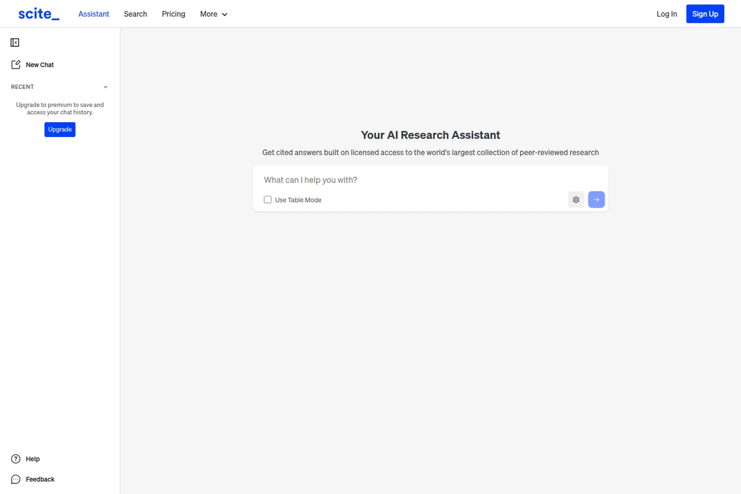Collapse the sidebar using the panel icon
Image resolution: width=741 pixels, height=494 pixels.
click(14, 42)
